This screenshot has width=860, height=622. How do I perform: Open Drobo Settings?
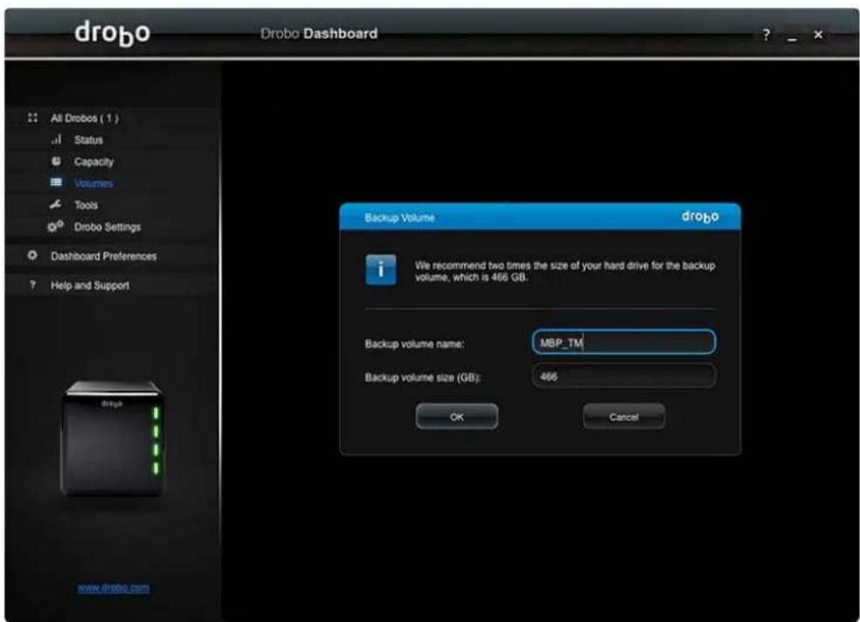click(x=107, y=227)
